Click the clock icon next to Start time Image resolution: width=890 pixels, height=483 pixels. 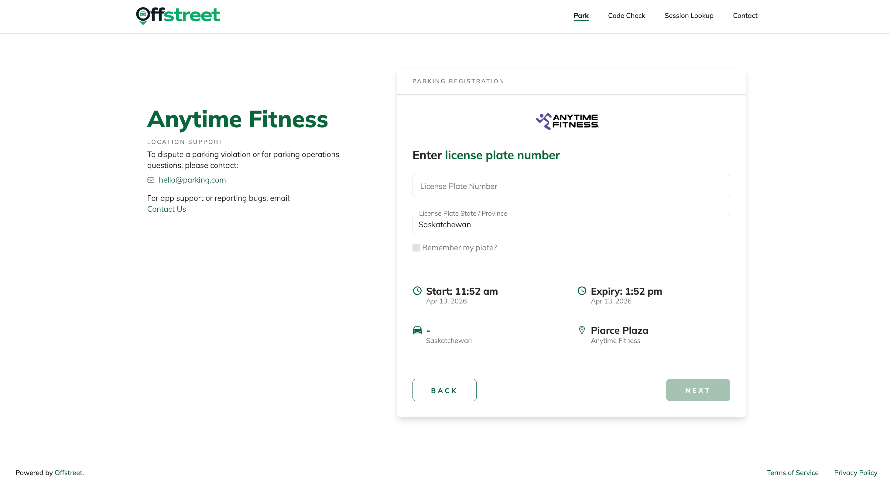(x=417, y=291)
